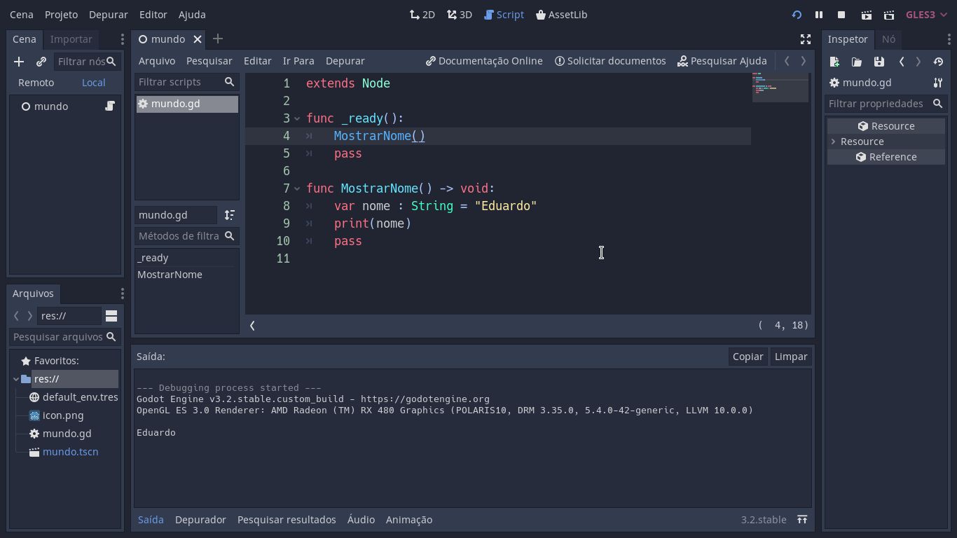The width and height of the screenshot is (957, 538).
Task: Go to previous script edit position
Action: (787, 61)
